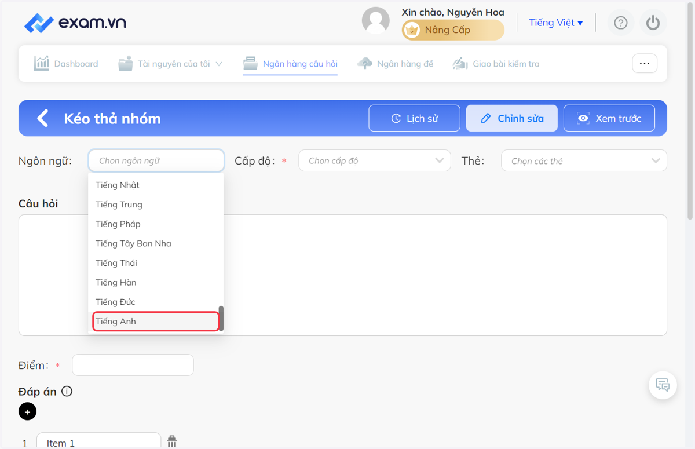This screenshot has height=449, width=695.
Task: Open the chat support bubble icon
Action: (x=663, y=385)
